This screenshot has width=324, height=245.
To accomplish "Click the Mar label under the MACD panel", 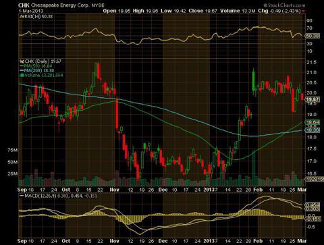I will point(302,241).
